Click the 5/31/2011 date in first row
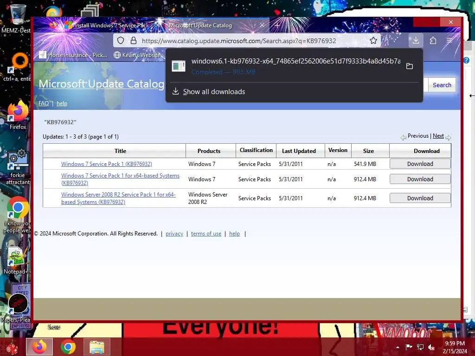475x356 pixels. pos(290,164)
